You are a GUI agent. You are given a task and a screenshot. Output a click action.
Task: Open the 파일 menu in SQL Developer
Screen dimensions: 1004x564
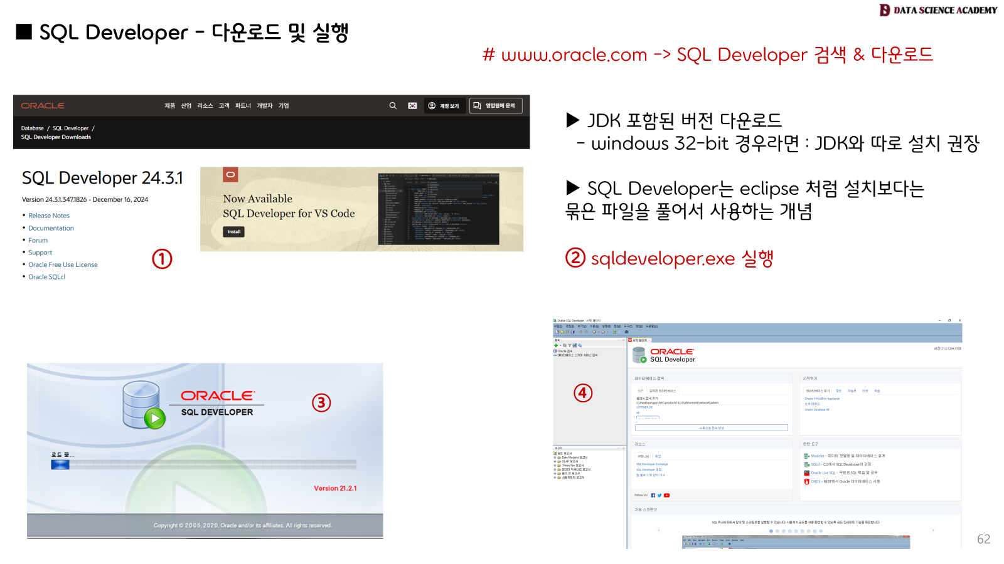[x=558, y=326]
